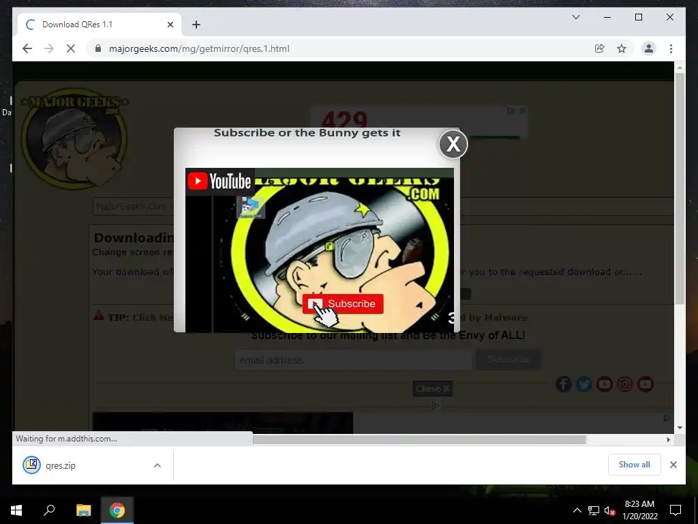Go back to the previous page
The image size is (698, 524).
click(27, 48)
